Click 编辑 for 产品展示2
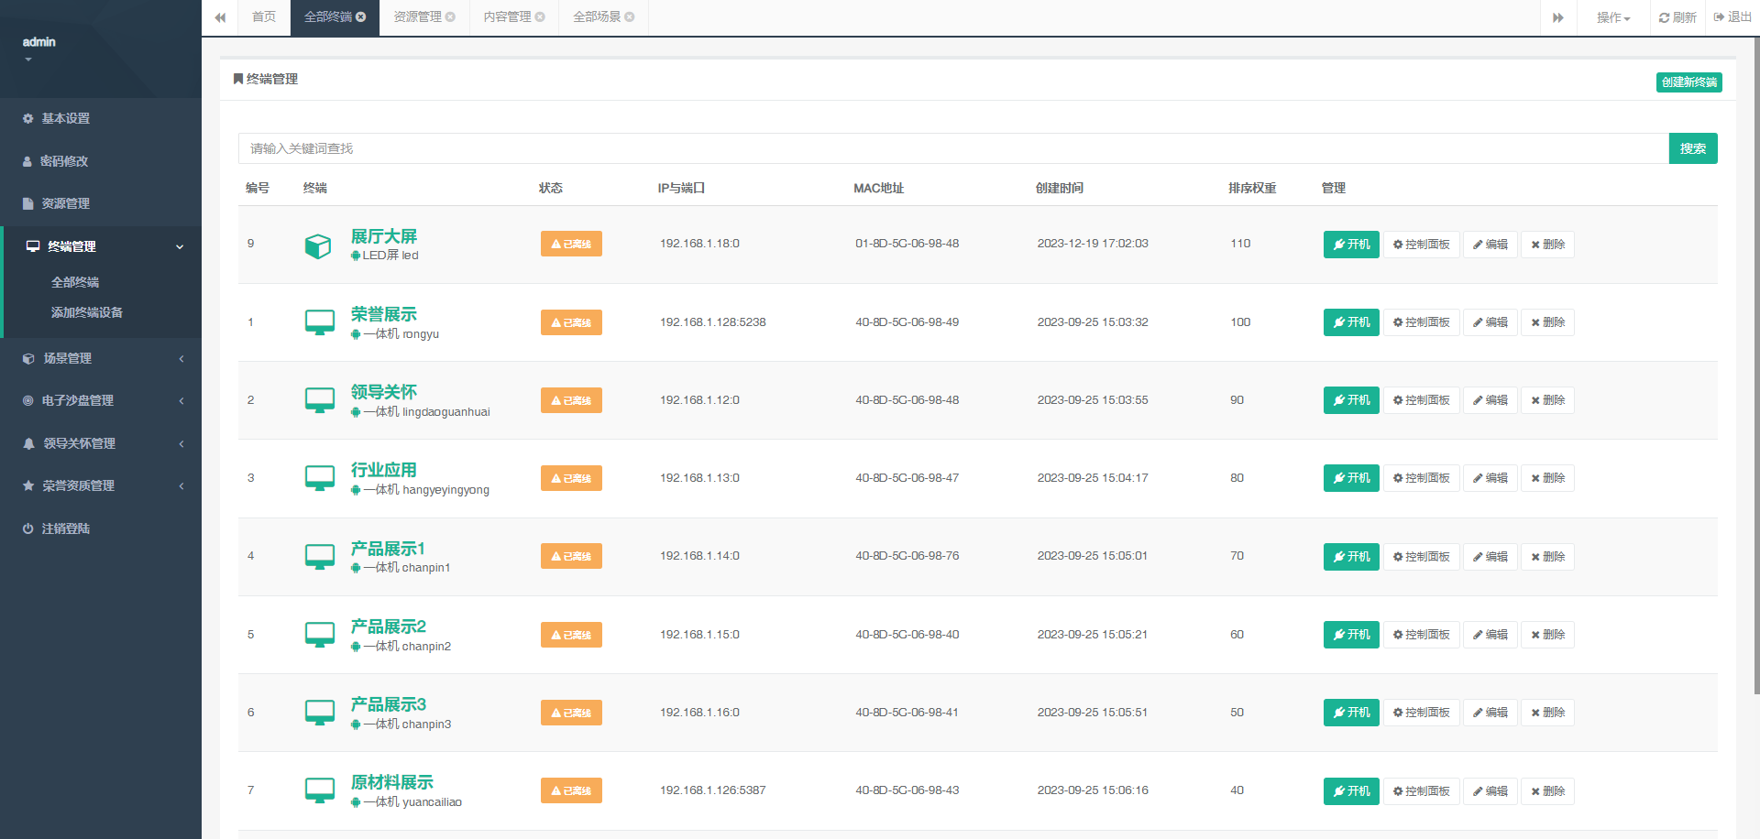Viewport: 1760px width, 839px height. 1490,635
